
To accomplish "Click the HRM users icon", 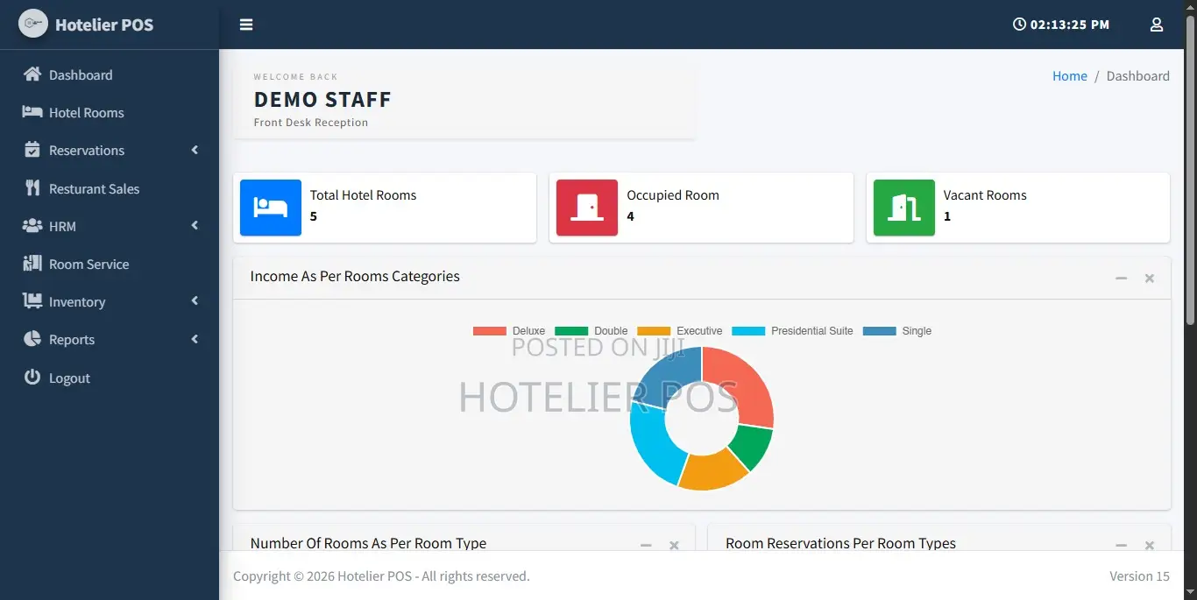I will (x=32, y=226).
